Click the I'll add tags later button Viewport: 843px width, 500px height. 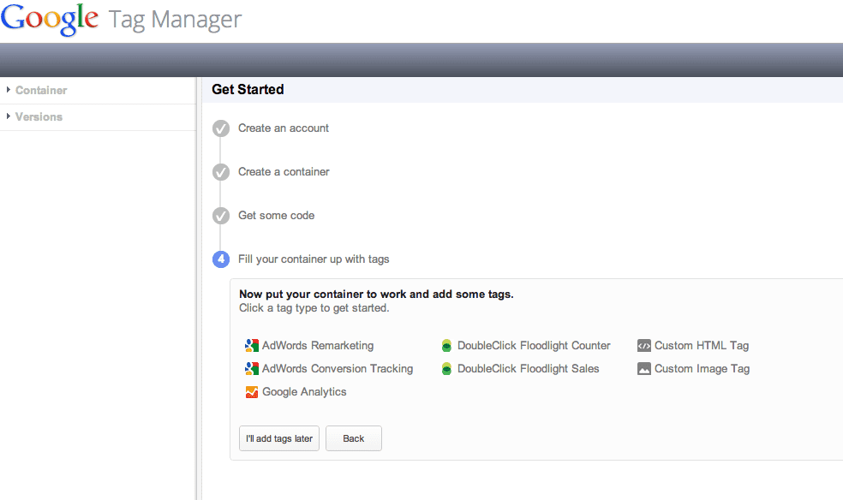pos(278,437)
